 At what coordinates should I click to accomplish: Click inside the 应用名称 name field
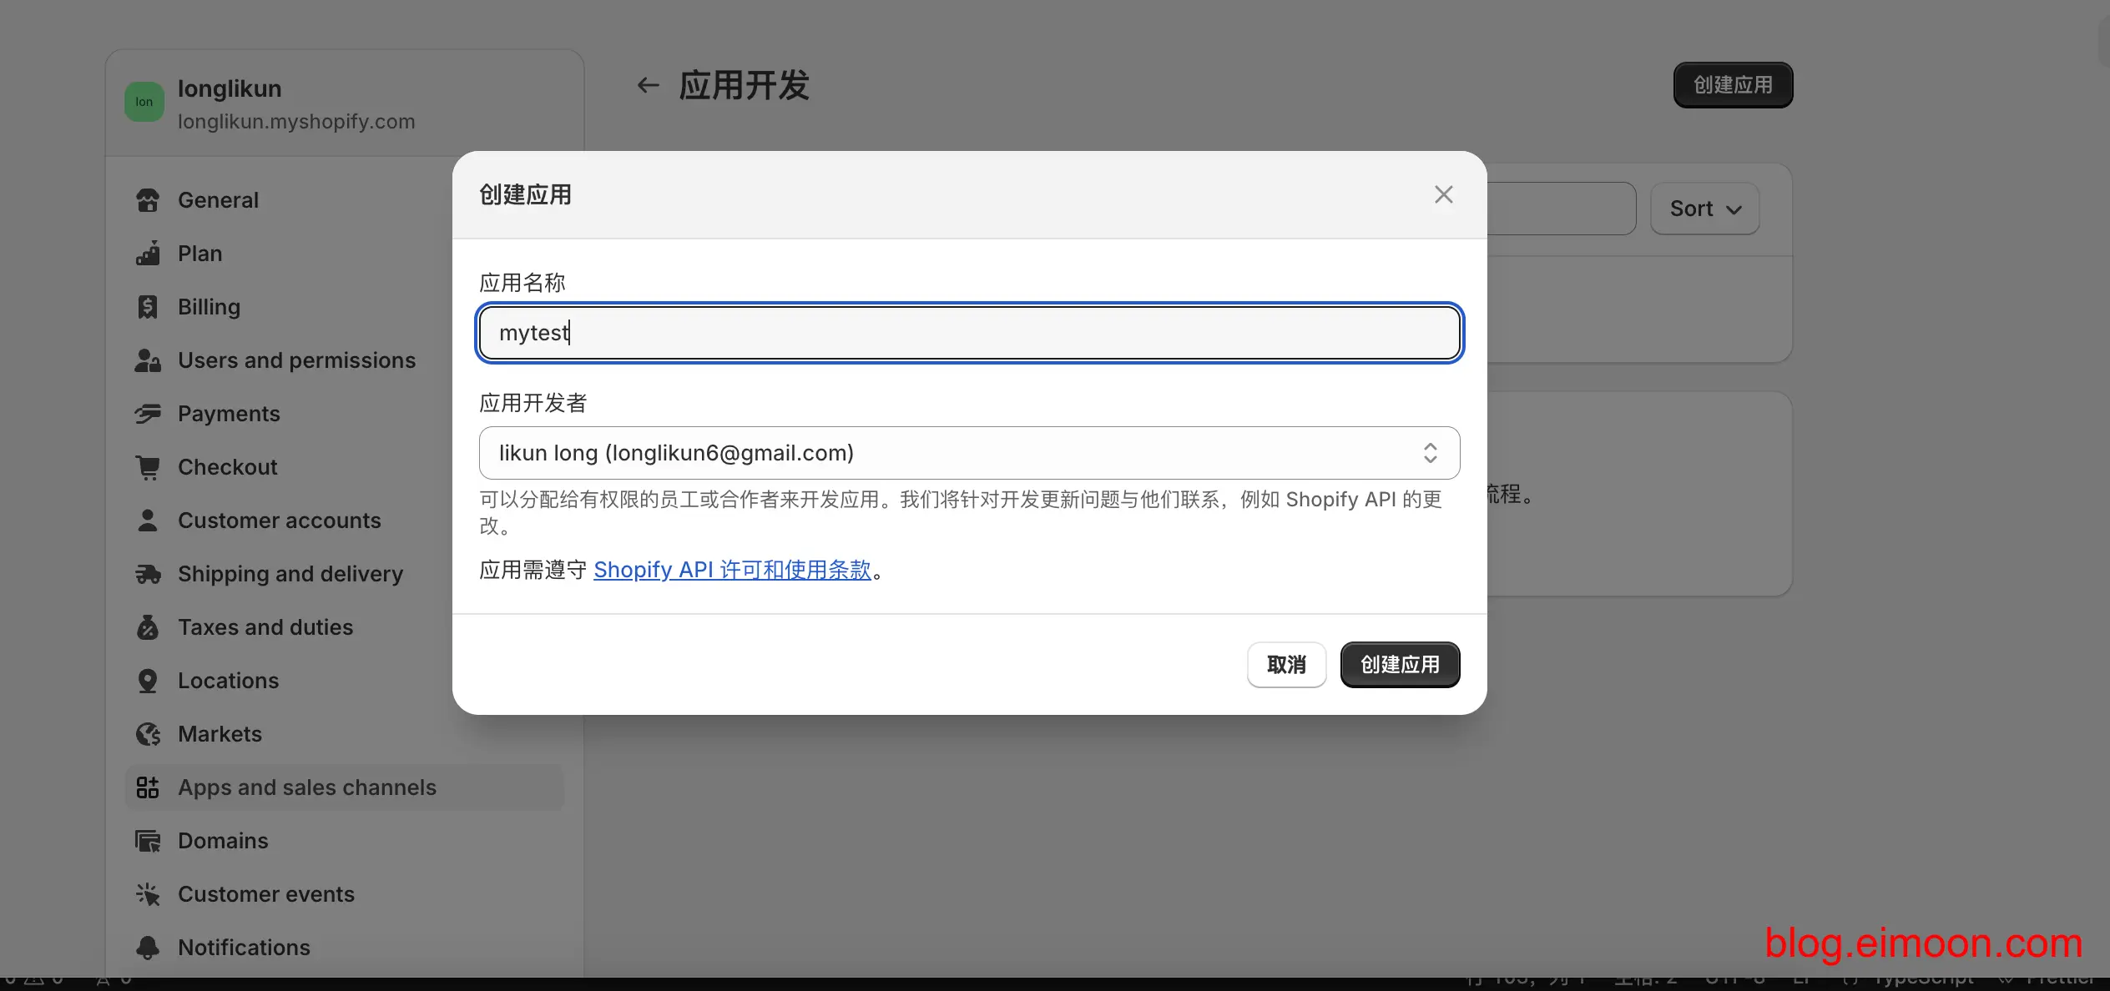(968, 333)
